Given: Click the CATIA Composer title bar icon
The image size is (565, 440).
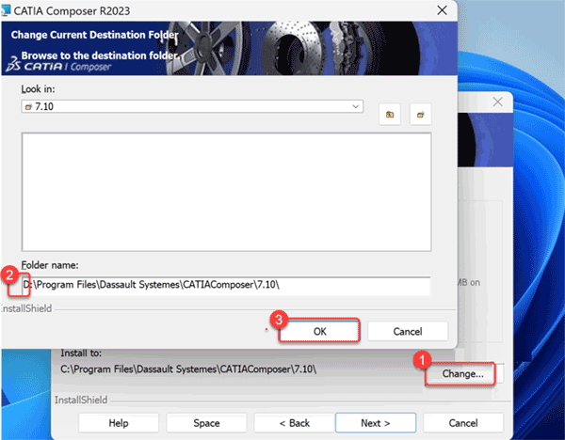Looking at the screenshot, I should pos(6,10).
